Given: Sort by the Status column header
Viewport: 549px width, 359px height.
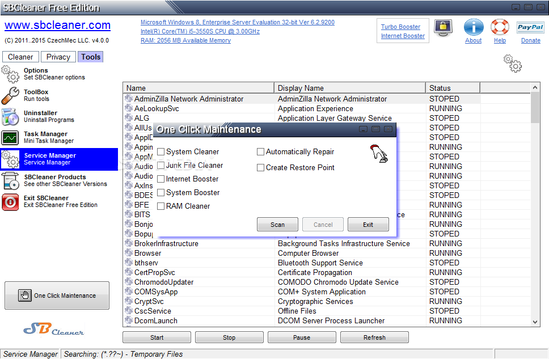Looking at the screenshot, I should (x=453, y=88).
